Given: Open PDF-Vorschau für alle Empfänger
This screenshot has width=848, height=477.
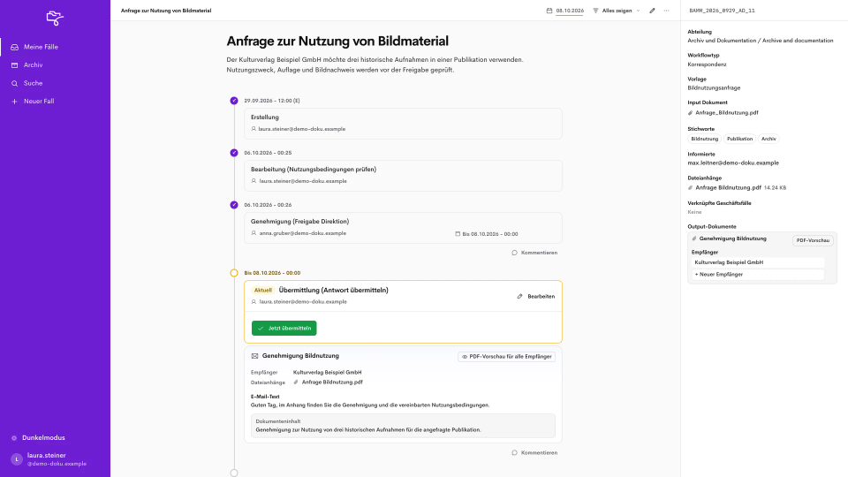Looking at the screenshot, I should pos(507,356).
